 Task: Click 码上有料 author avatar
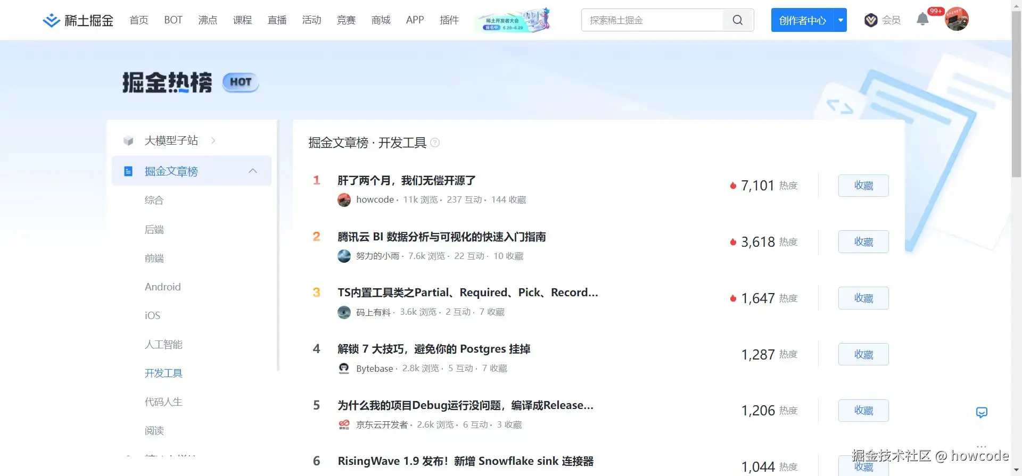344,312
